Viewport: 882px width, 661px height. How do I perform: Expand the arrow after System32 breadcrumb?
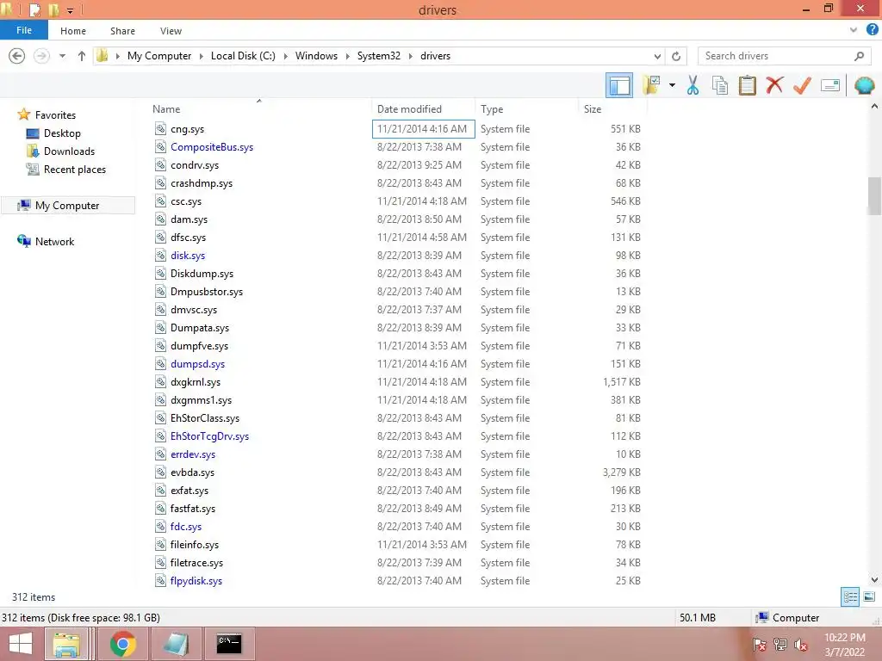click(x=411, y=56)
